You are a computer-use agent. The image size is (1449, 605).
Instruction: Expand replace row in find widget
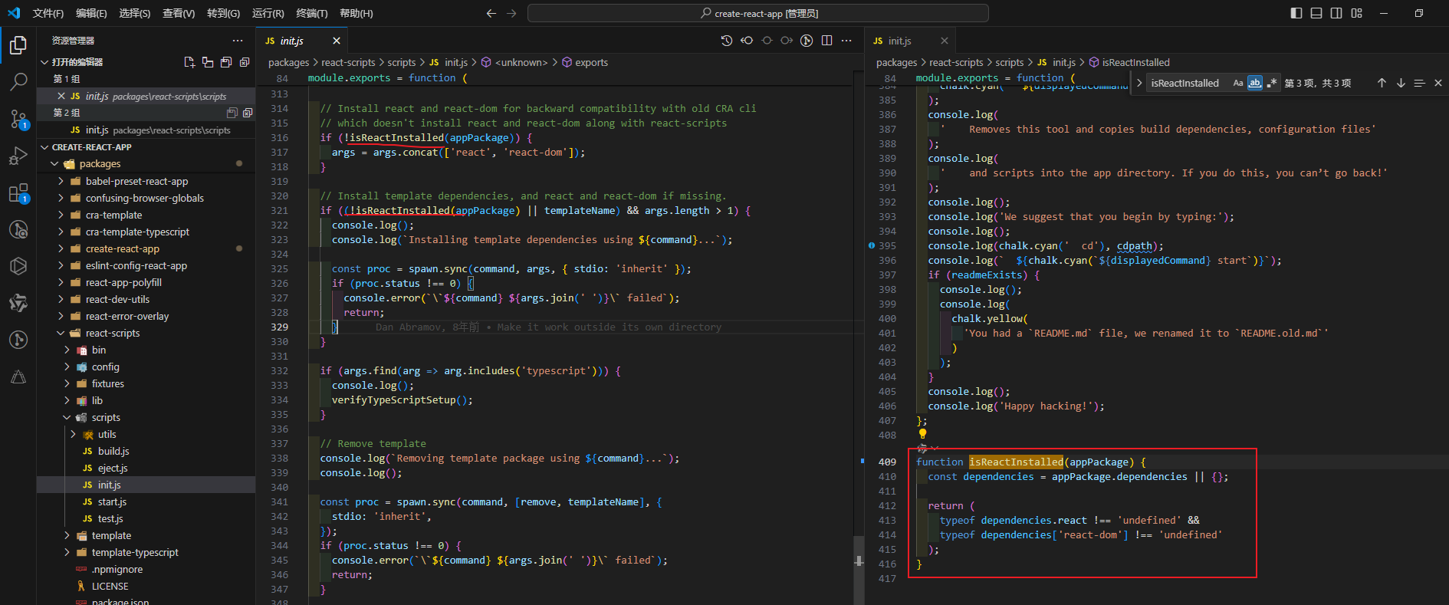pyautogui.click(x=1139, y=83)
